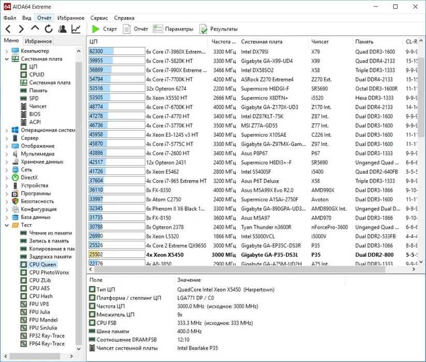This screenshot has height=362, width=426.
Task: Open the Избранное menu in the menu bar
Action: (x=71, y=18)
